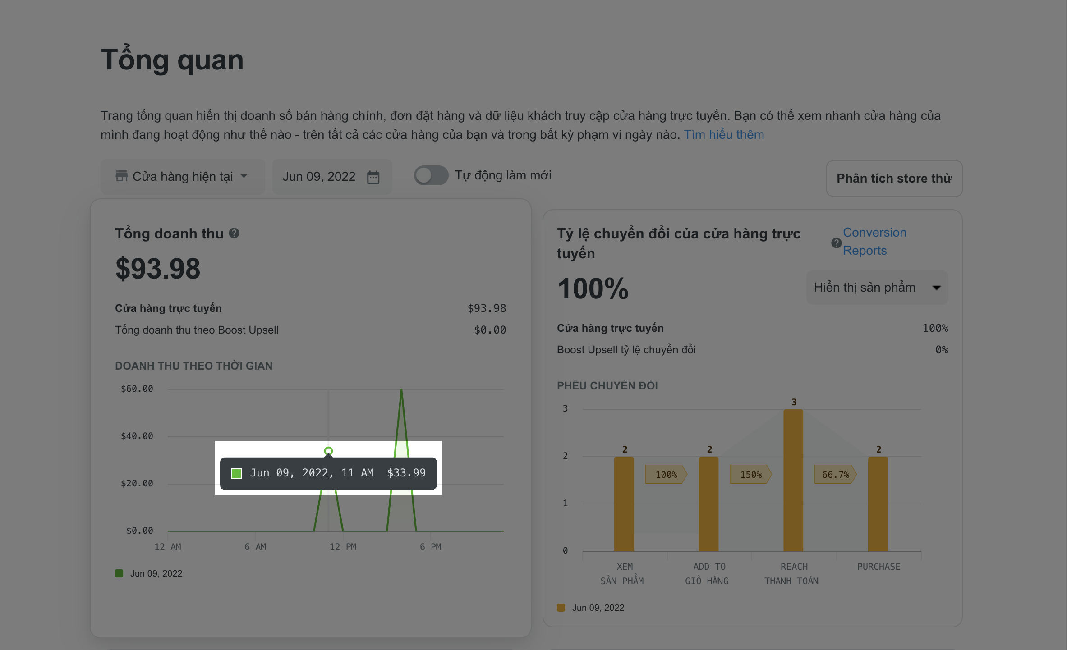The image size is (1067, 650).
Task: Click the Phân tích store thử button
Action: point(894,178)
